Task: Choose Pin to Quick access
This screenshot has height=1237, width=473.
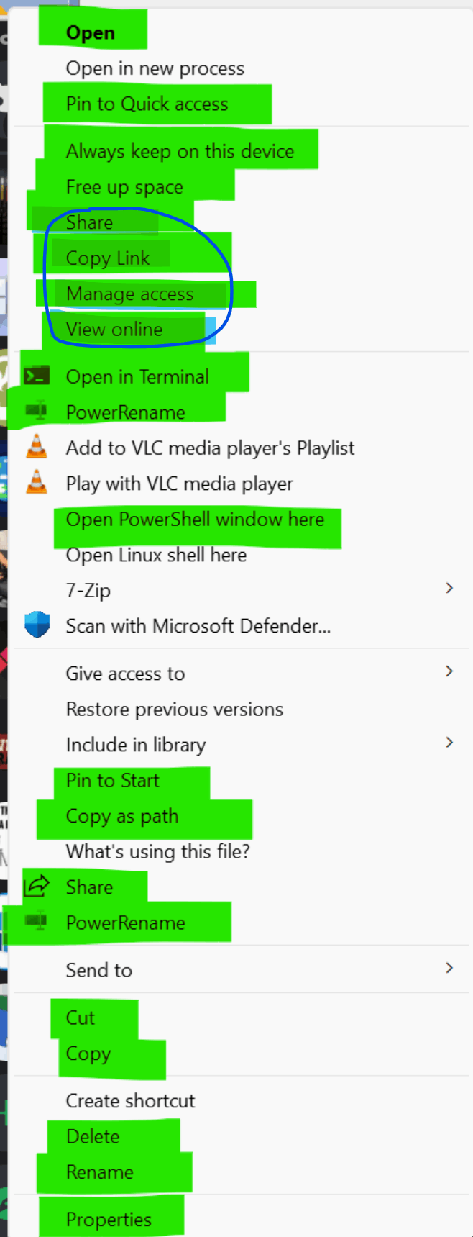Action: pyautogui.click(x=147, y=104)
